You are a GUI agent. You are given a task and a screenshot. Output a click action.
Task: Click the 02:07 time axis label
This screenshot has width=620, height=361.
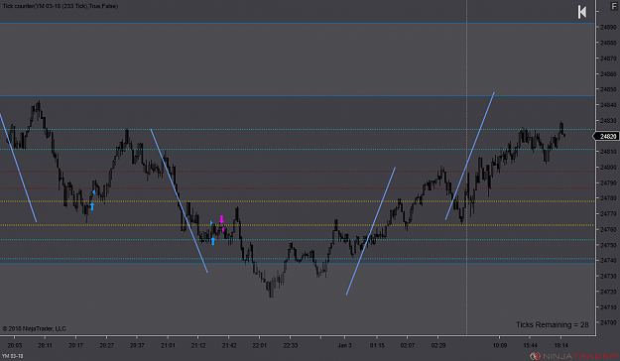(x=408, y=345)
